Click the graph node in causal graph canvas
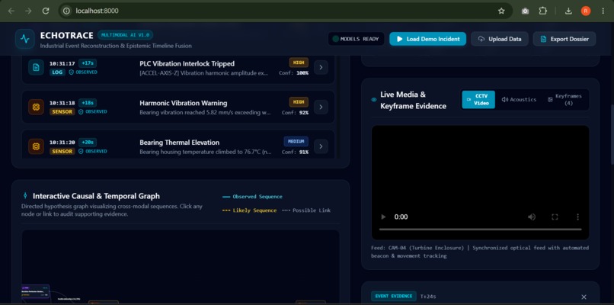Image resolution: width=614 pixels, height=305 pixels. [35, 292]
